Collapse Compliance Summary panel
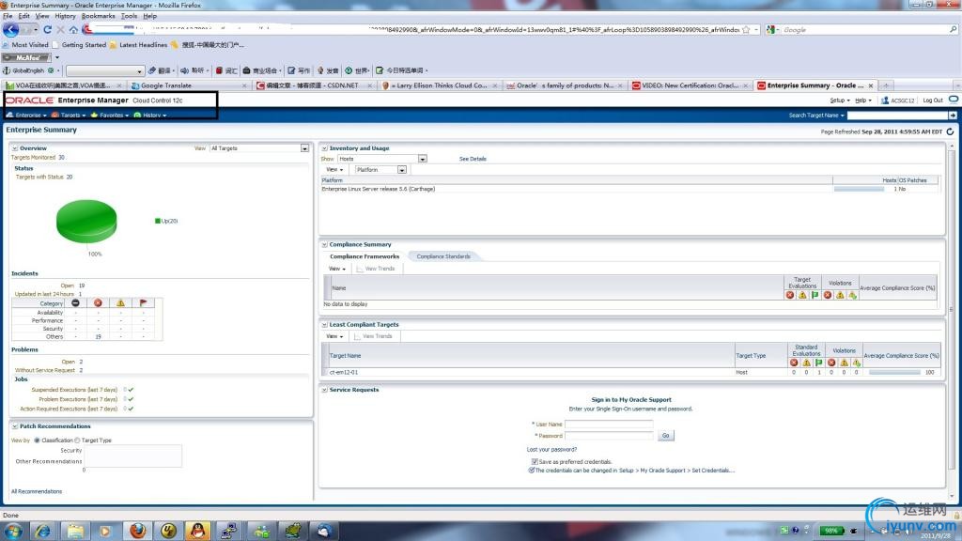 coord(324,245)
